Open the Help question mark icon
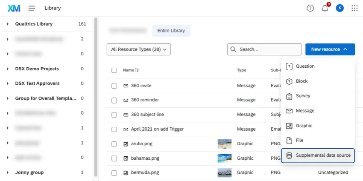 pyautogui.click(x=310, y=8)
